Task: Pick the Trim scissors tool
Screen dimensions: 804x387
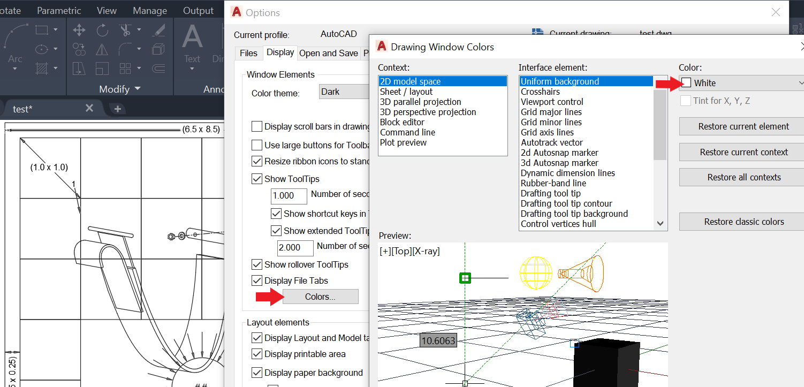Action: pyautogui.click(x=125, y=30)
